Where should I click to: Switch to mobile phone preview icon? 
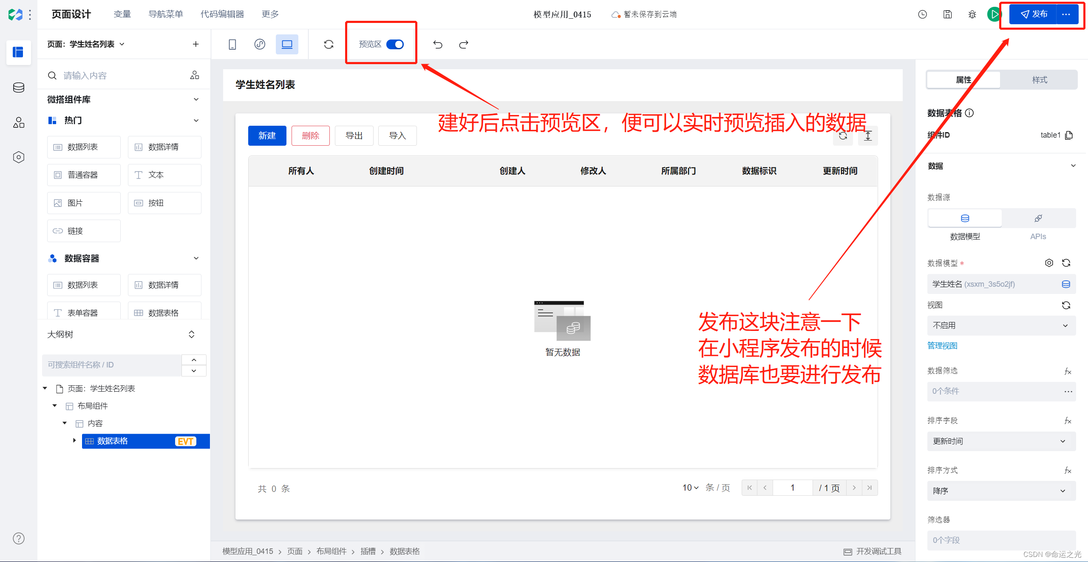click(x=232, y=44)
